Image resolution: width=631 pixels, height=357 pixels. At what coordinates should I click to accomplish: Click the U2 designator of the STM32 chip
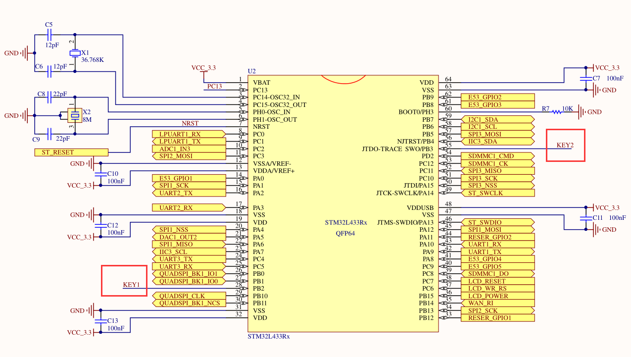coord(252,71)
